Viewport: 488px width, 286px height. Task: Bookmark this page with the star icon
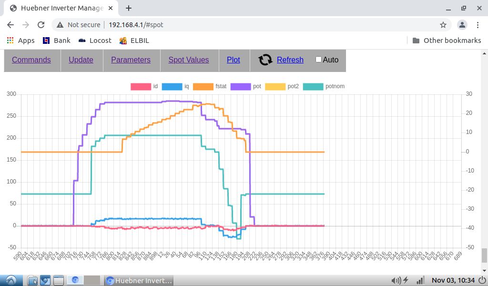pyautogui.click(x=443, y=25)
